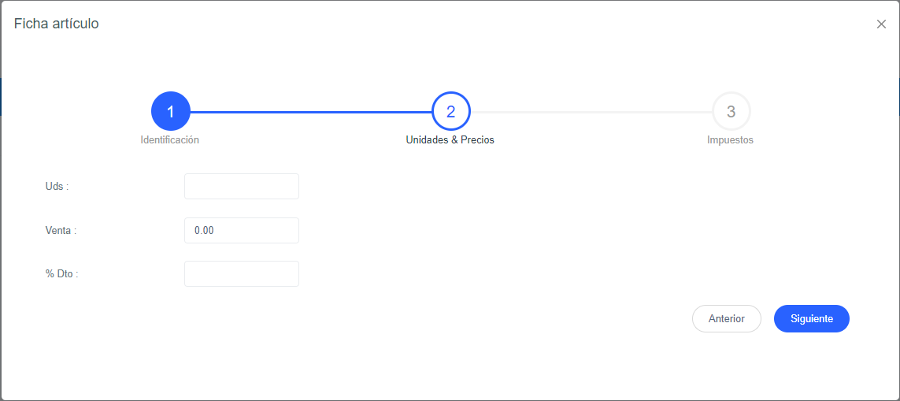900x401 pixels.
Task: Click the grey progress line between steps 2 and 3
Action: point(591,112)
